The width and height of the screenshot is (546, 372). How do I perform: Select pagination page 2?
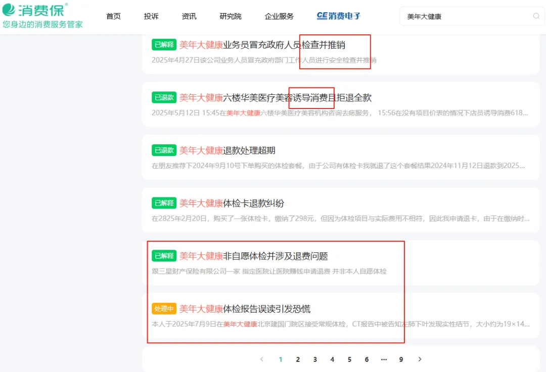coord(298,359)
